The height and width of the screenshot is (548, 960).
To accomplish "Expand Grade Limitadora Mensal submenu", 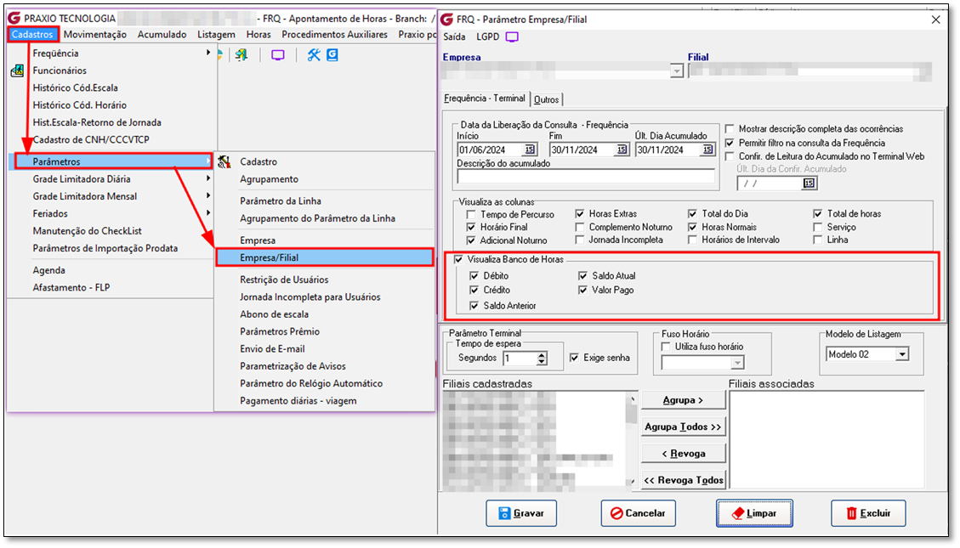I will (x=208, y=195).
